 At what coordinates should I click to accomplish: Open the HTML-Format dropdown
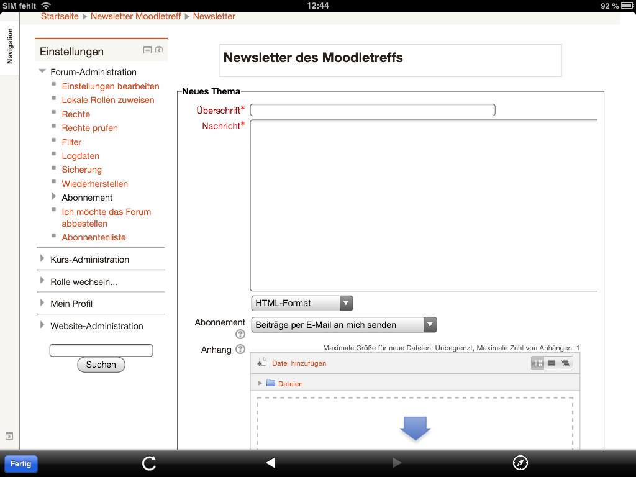[x=302, y=303]
